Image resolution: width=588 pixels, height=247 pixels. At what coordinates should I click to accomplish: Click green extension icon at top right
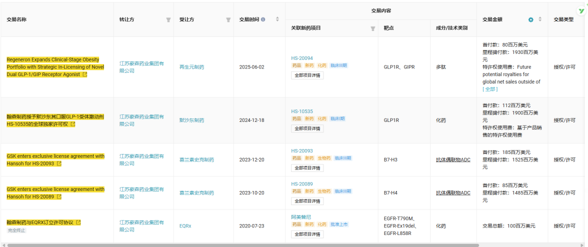point(581,11)
